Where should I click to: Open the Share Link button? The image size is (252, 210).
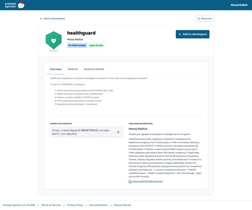click(205, 19)
